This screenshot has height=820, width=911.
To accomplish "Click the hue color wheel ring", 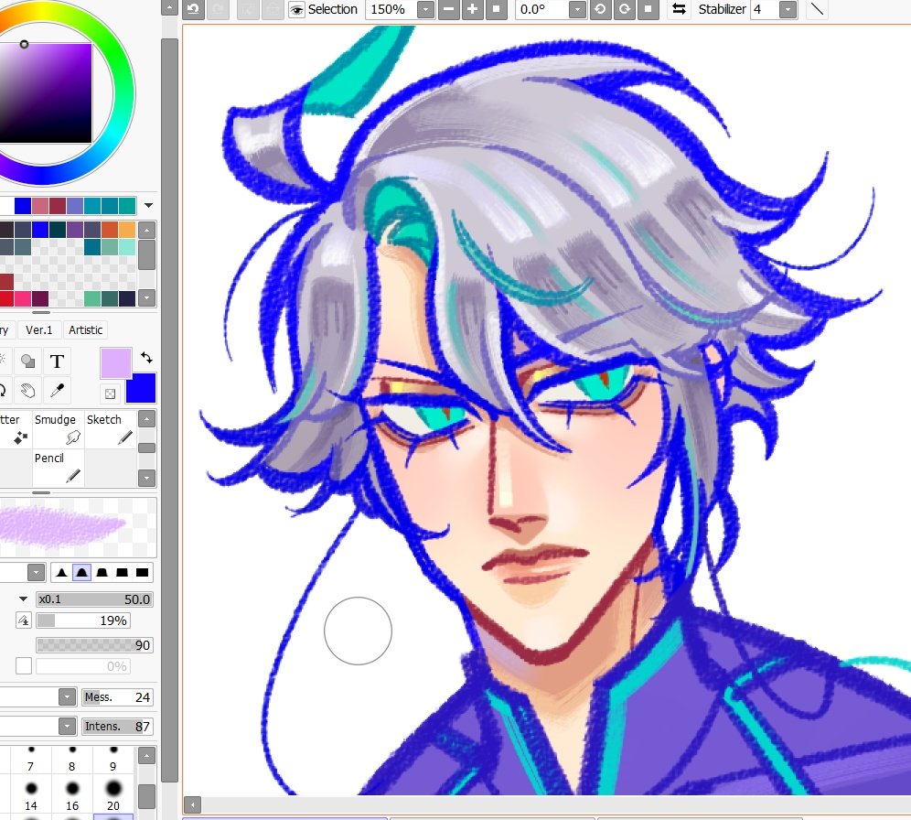I will (x=123, y=93).
